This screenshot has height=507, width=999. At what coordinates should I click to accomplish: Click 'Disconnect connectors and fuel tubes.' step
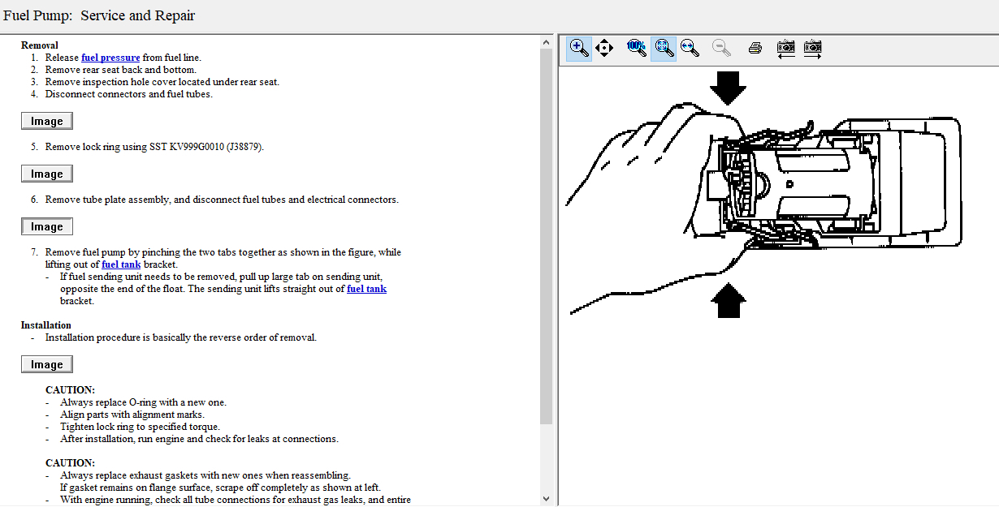point(129,94)
